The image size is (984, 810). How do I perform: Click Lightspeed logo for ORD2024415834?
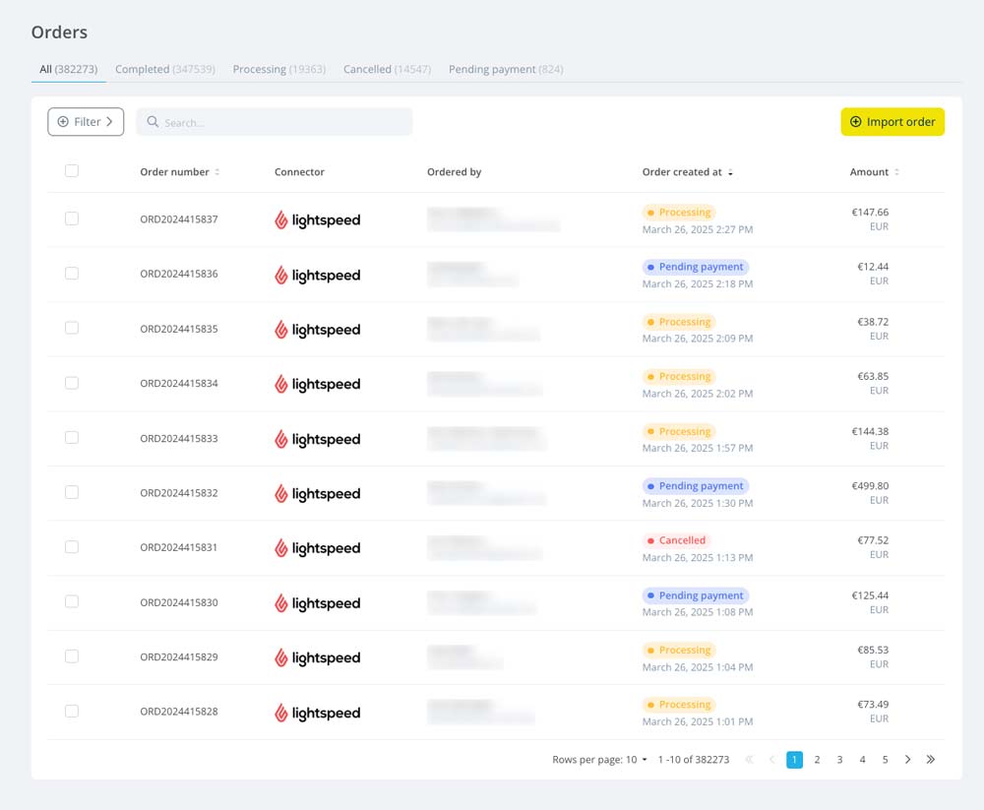click(318, 384)
